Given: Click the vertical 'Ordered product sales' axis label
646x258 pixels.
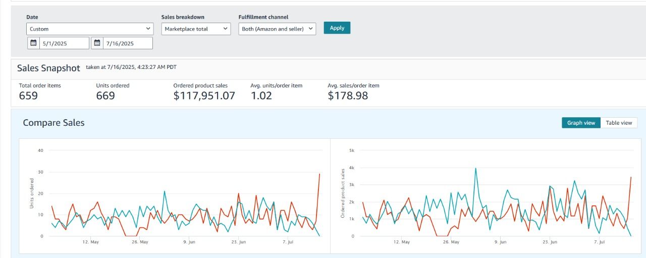Looking at the screenshot, I should pos(343,193).
